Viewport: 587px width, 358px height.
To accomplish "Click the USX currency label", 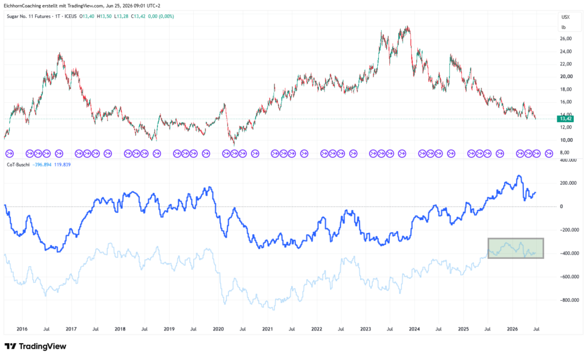I will 565,17.
